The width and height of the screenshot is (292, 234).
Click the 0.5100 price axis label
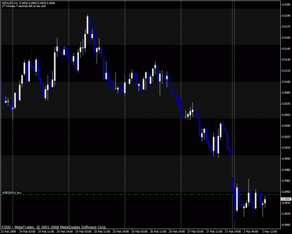(286, 82)
